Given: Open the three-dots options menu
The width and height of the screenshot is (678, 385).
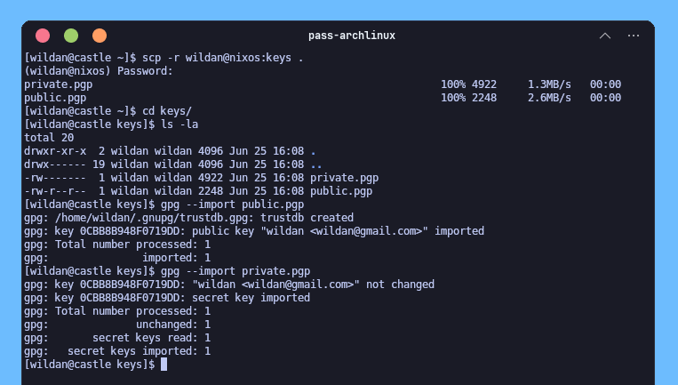Looking at the screenshot, I should point(634,36).
